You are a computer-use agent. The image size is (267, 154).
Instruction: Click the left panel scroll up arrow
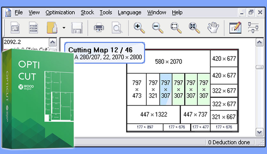pyautogui.click(x=53, y=42)
